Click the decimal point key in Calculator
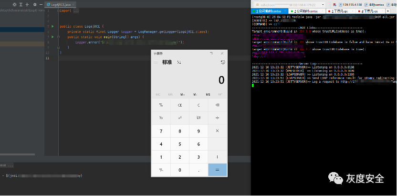The image size is (397, 196). [198, 170]
